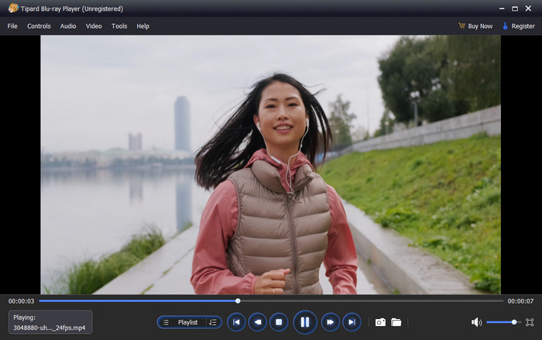Screen dimensions: 542x340
Task: Click the Register button
Action: click(x=519, y=26)
